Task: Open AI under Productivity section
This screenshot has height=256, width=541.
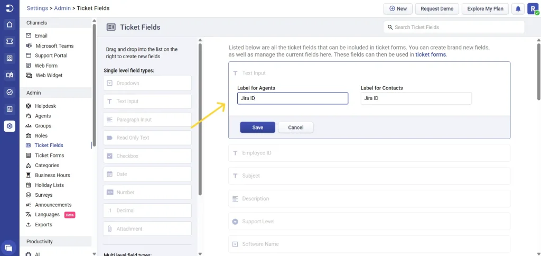Action: [38, 254]
